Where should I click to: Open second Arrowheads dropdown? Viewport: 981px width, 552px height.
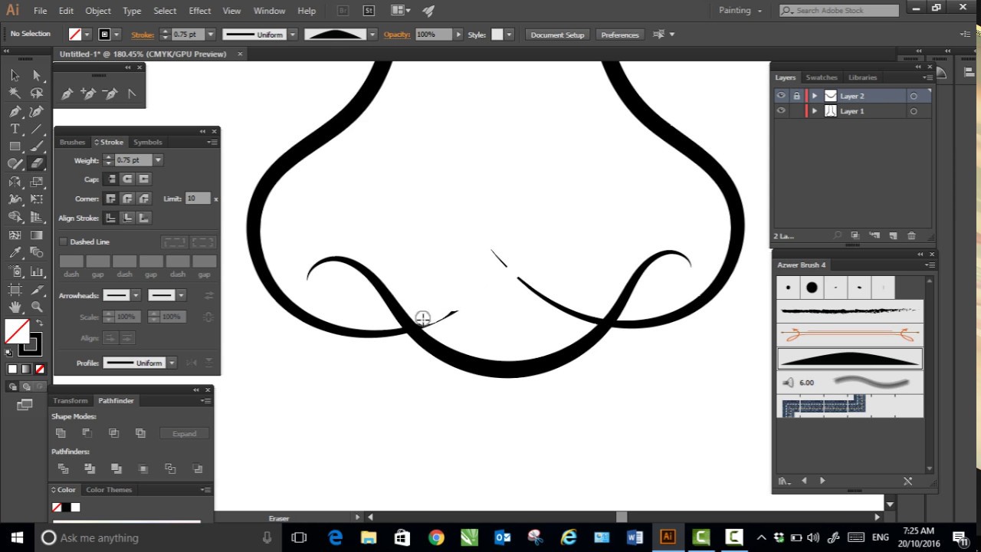(181, 295)
